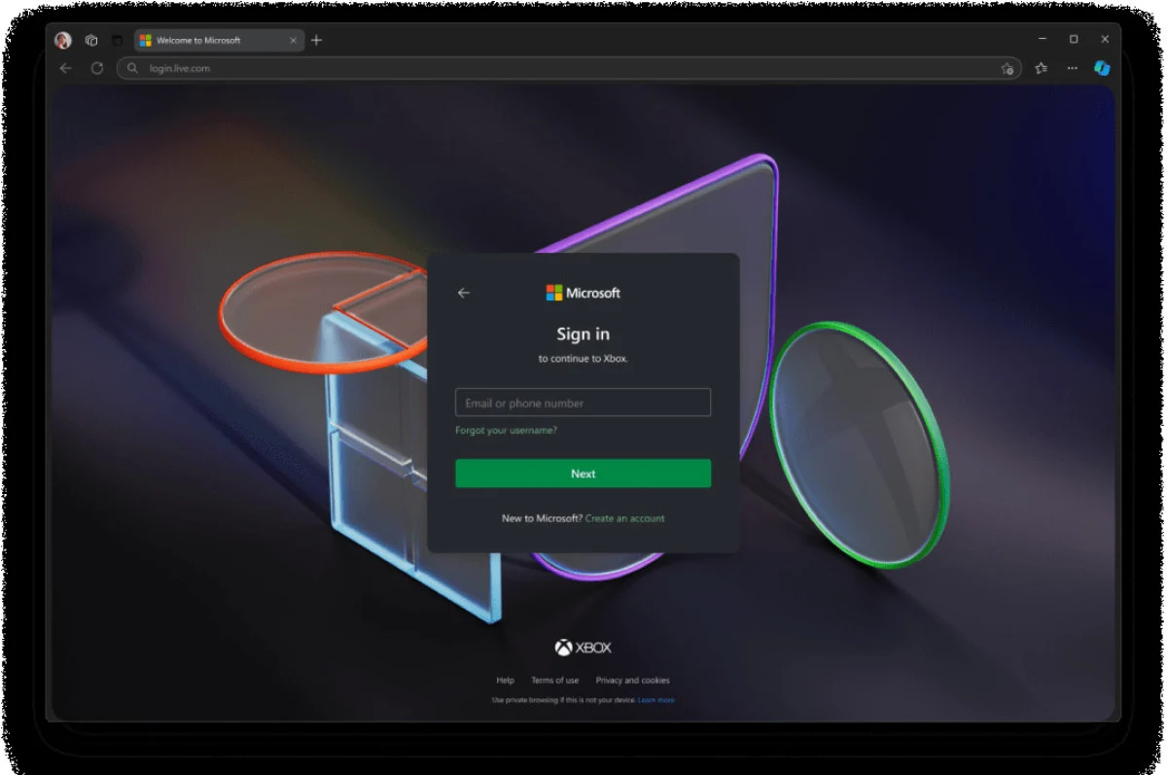Add this page to favorites with the star icon
Viewport: 1167px width, 775px height.
pos(1008,68)
